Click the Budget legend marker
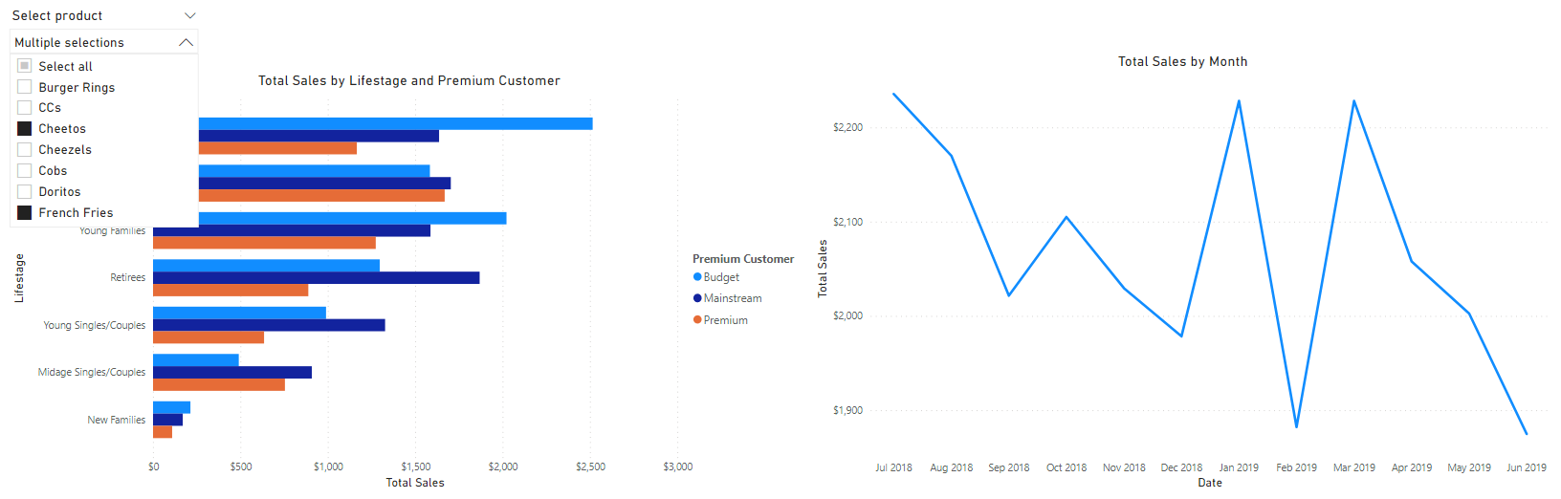 click(x=697, y=277)
